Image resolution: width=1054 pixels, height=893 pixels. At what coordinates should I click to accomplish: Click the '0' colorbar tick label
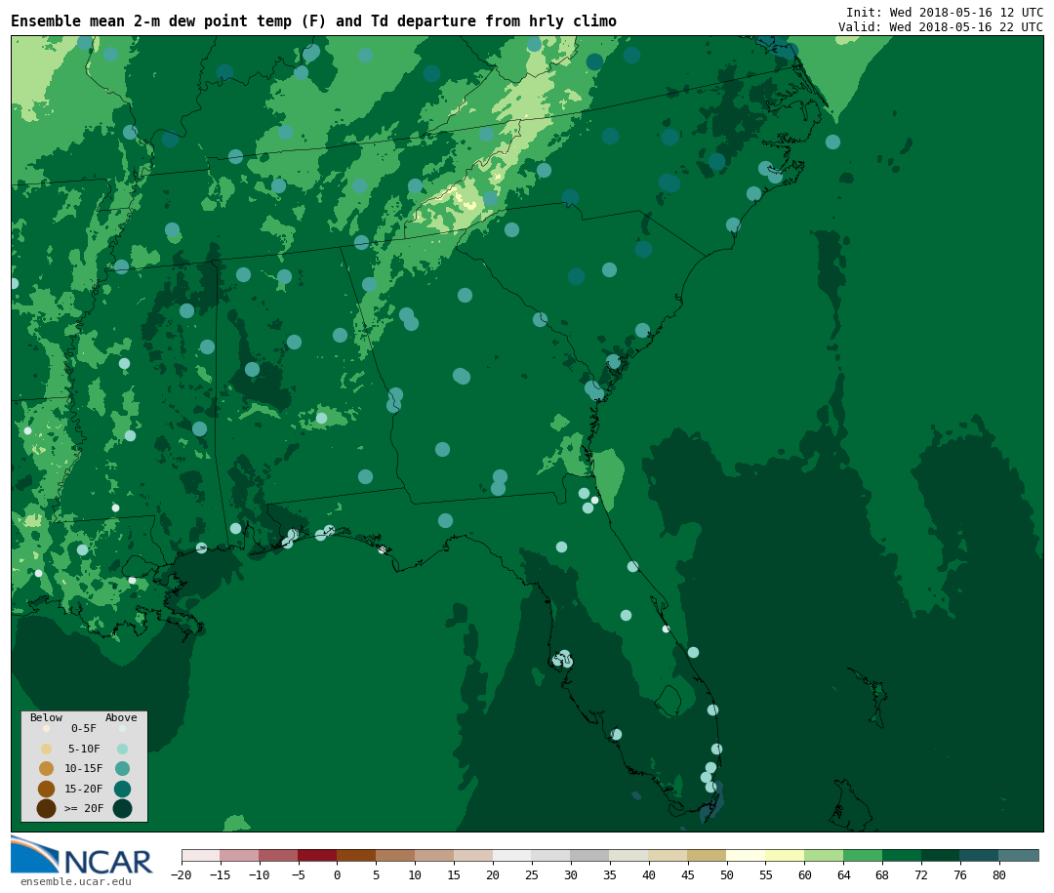point(338,874)
